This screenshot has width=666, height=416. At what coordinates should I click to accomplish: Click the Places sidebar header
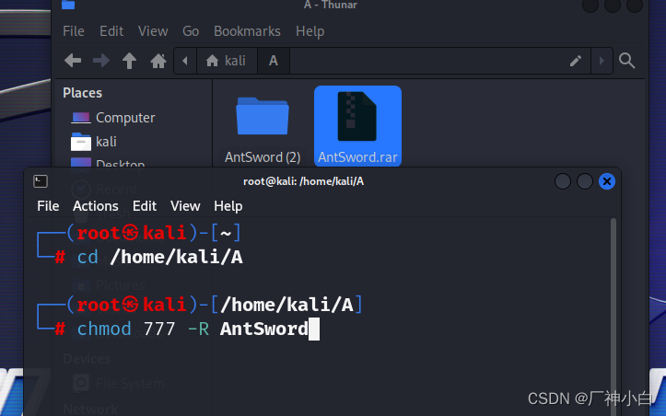82,93
